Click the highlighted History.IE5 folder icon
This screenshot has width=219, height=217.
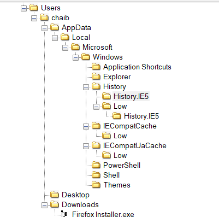tap(106, 96)
